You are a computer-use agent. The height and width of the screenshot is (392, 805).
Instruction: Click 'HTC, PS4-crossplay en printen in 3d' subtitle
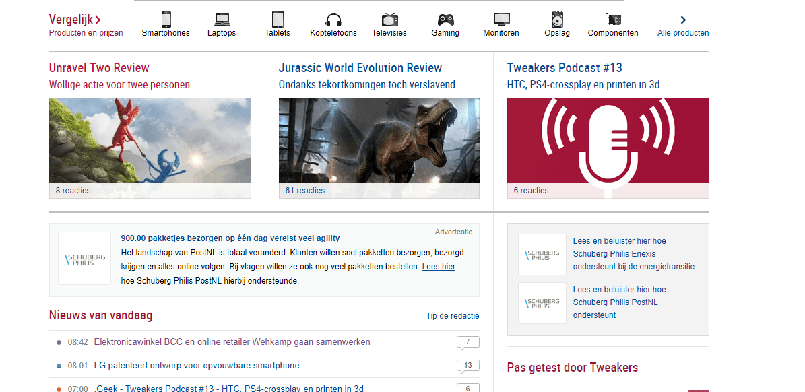coord(583,84)
